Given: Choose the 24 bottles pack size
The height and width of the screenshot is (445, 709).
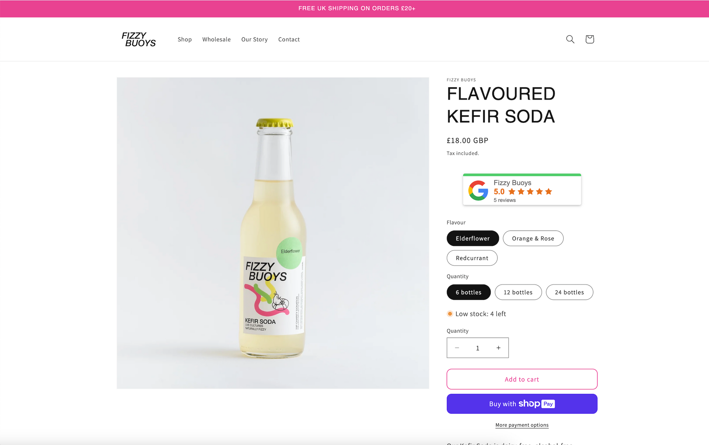Looking at the screenshot, I should pyautogui.click(x=569, y=292).
